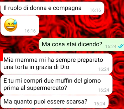This screenshot has height=109, width=124.
Task: Select the green "Ma cosa stai dicendo?" bubble
Action: click(81, 45)
